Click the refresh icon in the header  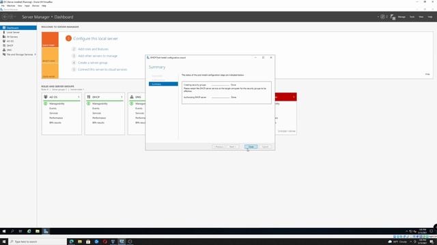(382, 17)
